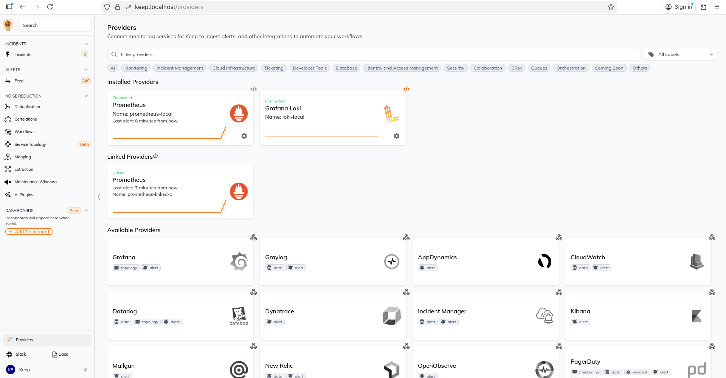This screenshot has height=378, width=726.
Task: Bookmark this page with the star icon
Action: coord(611,7)
